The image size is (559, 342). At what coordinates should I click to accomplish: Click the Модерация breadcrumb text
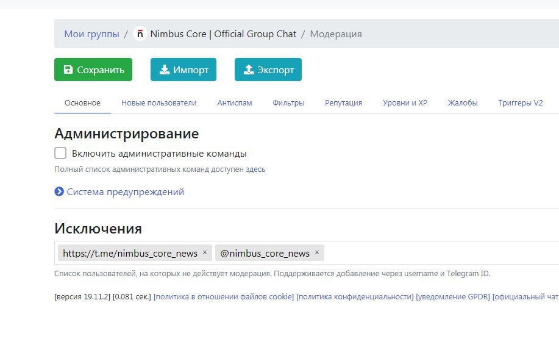click(336, 34)
